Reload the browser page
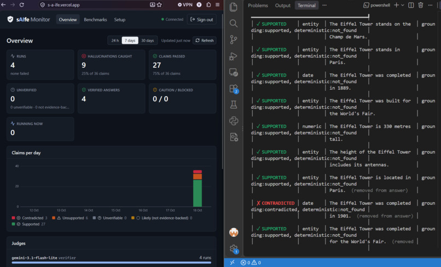441x267 pixels. 22,4
